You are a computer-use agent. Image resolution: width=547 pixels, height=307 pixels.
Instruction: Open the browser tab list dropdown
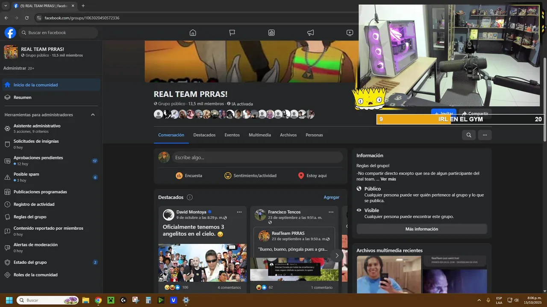pos(5,6)
